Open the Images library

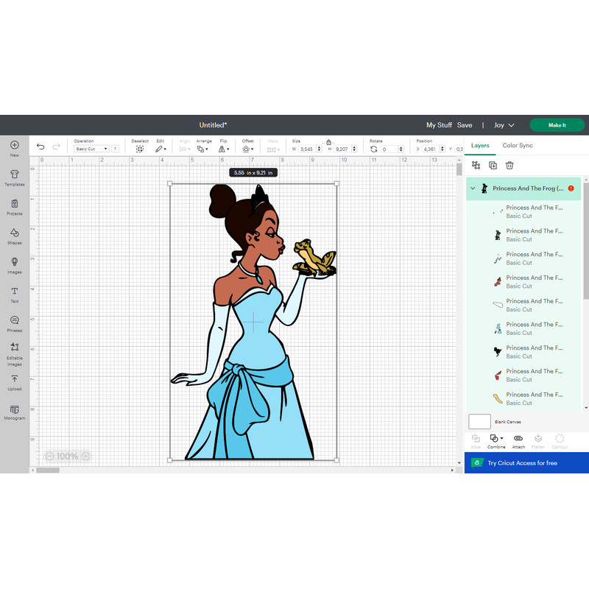pos(15,264)
